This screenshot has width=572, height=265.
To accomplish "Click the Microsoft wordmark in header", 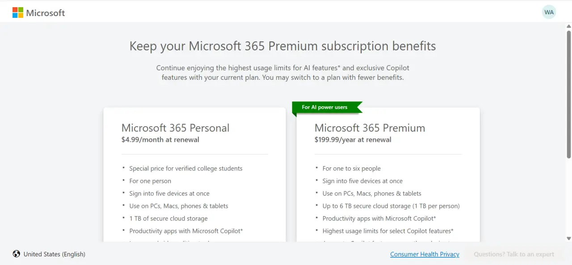I will click(46, 13).
